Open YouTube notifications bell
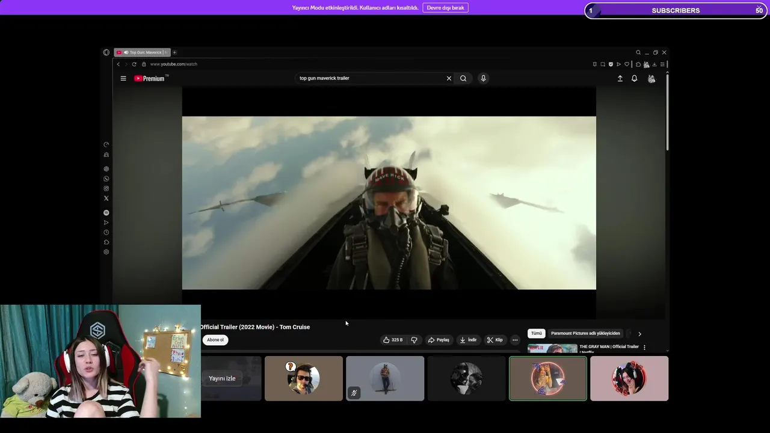Image resolution: width=770 pixels, height=433 pixels. coord(634,78)
